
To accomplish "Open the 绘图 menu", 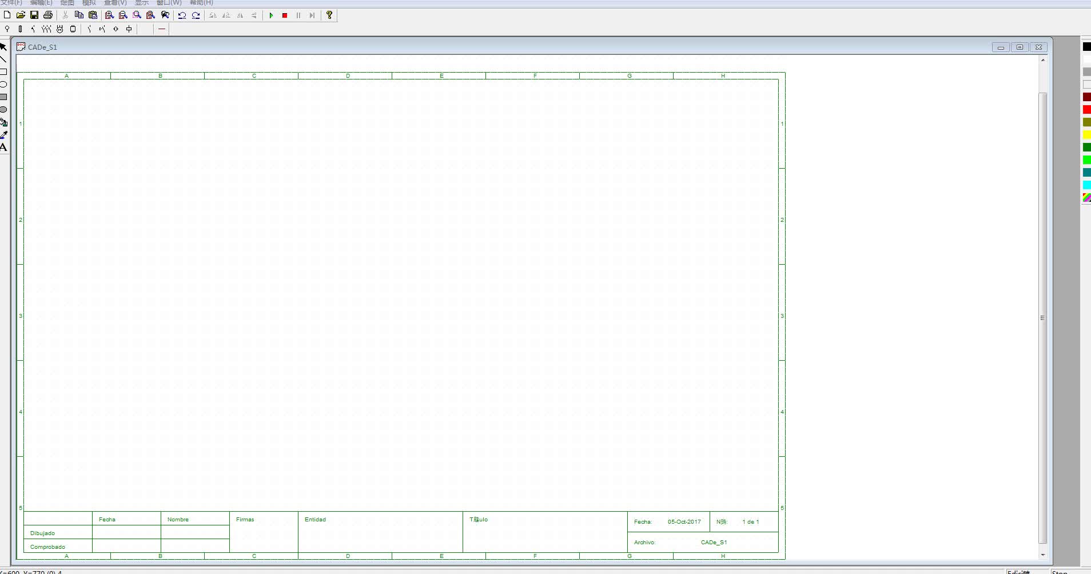I will [x=67, y=3].
